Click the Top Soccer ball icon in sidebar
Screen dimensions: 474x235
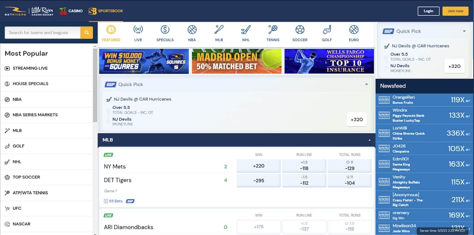[x=7, y=177]
